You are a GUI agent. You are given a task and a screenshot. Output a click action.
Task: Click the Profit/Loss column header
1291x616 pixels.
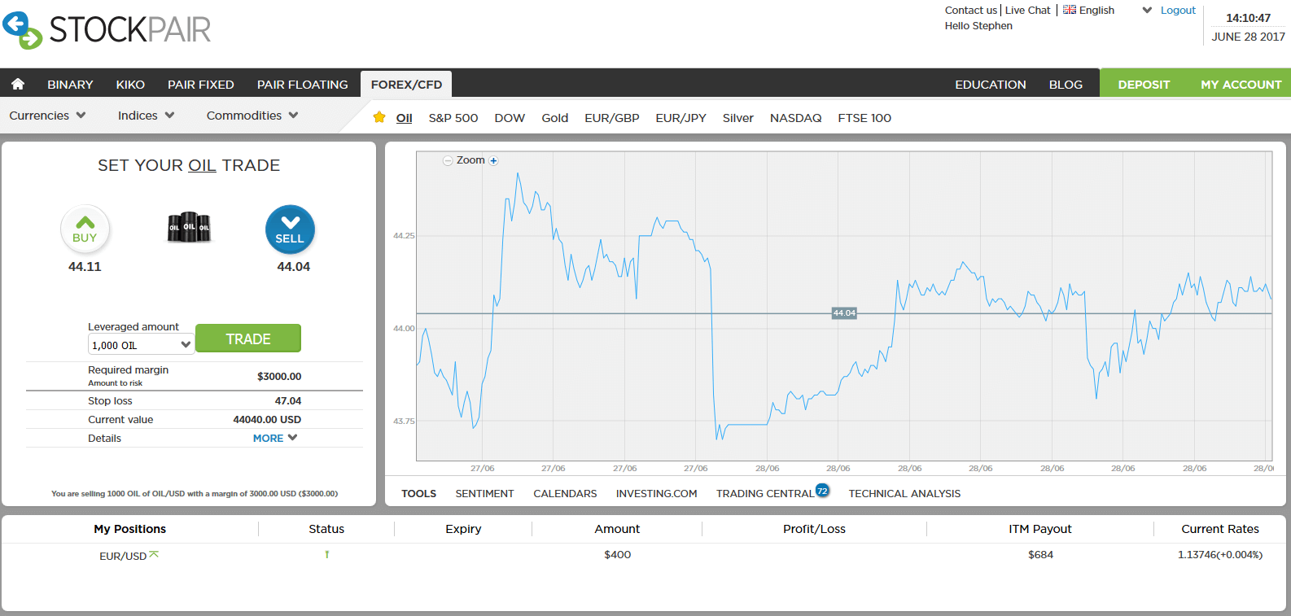[814, 529]
